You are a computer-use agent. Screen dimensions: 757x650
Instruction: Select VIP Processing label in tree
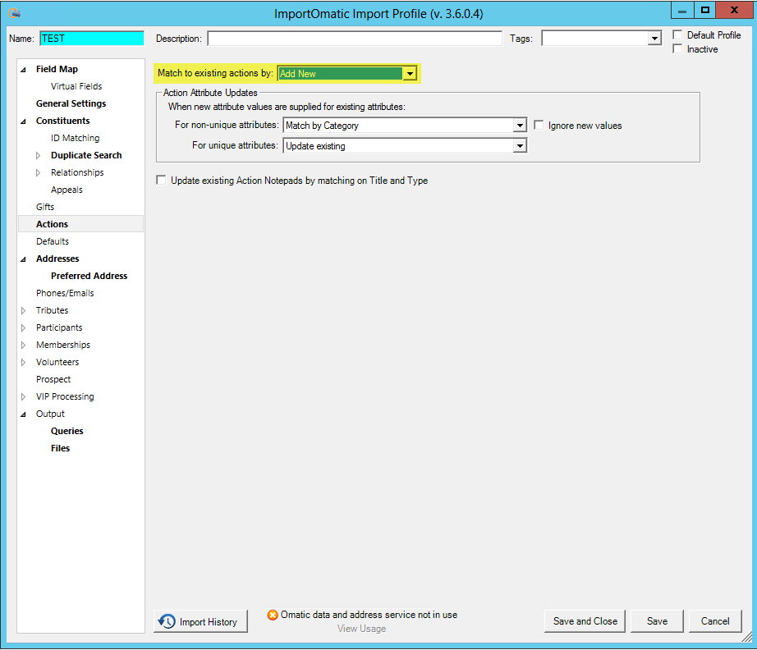[x=65, y=396]
